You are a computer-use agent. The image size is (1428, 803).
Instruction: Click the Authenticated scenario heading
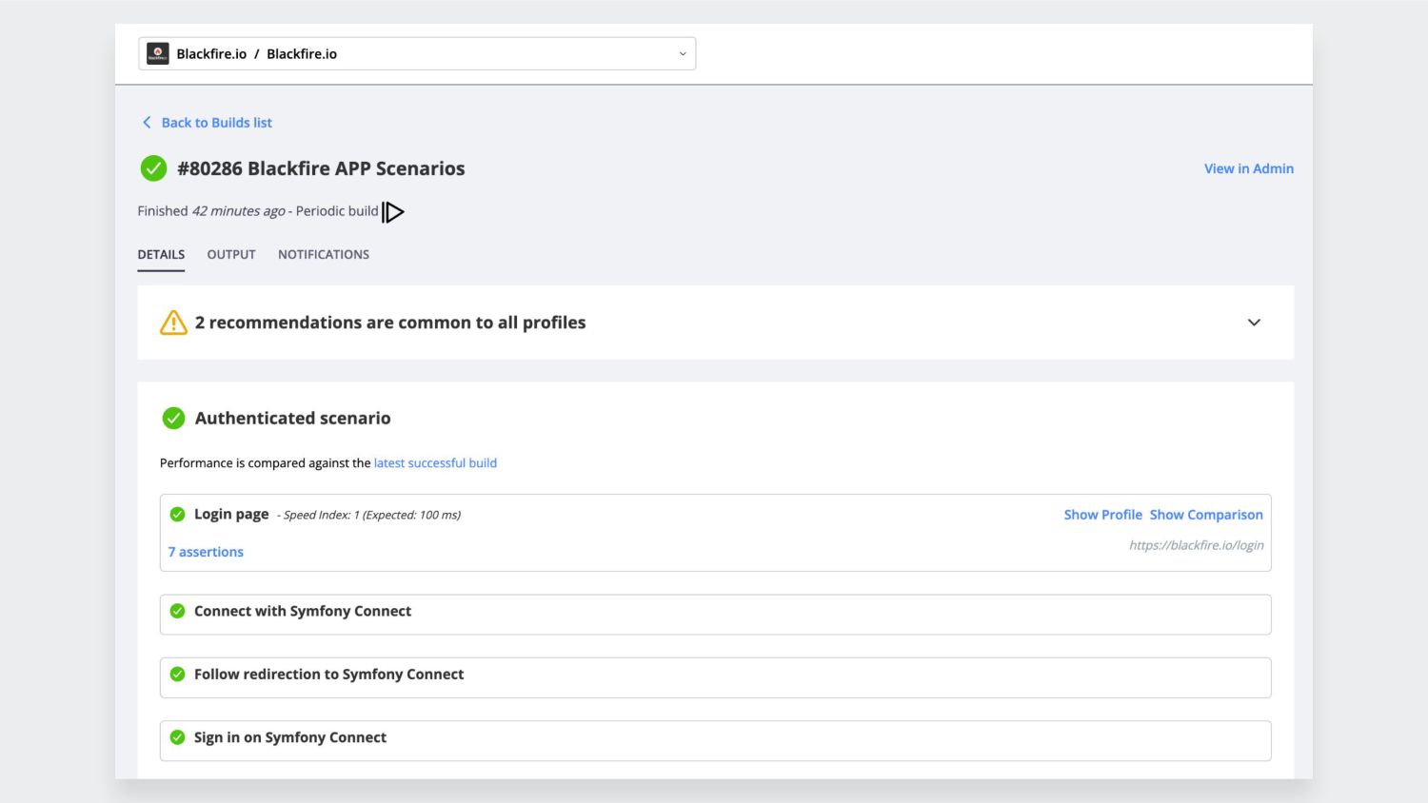pyautogui.click(x=292, y=418)
